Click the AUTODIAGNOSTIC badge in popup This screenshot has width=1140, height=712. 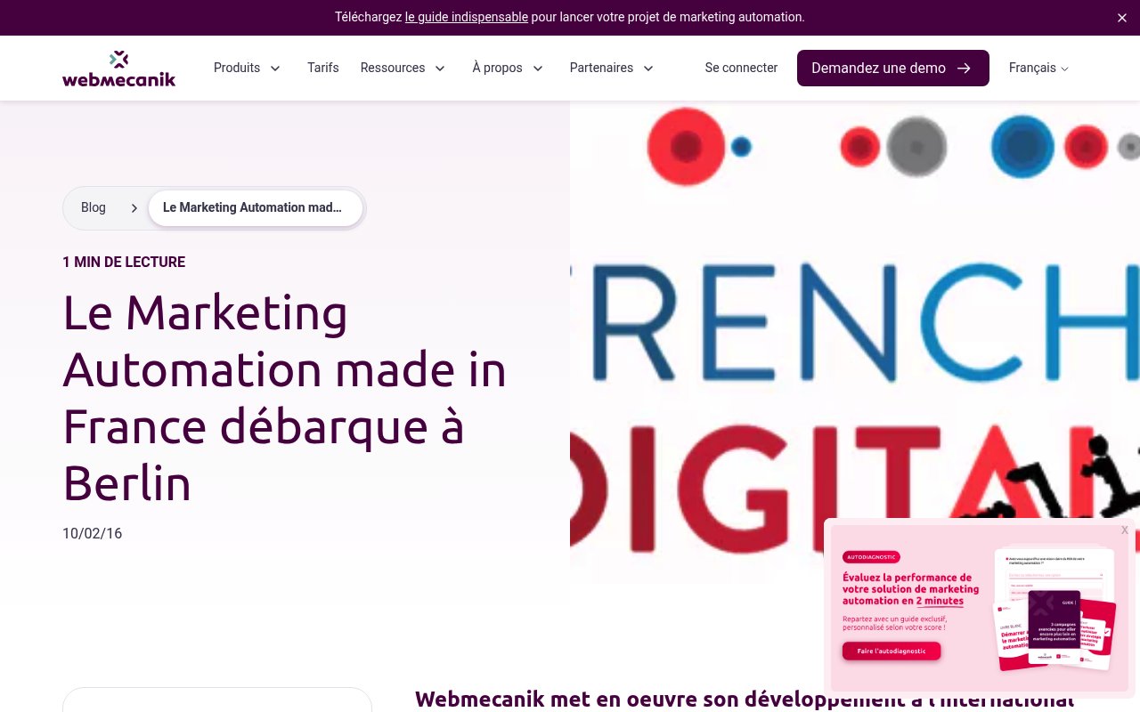tap(871, 557)
